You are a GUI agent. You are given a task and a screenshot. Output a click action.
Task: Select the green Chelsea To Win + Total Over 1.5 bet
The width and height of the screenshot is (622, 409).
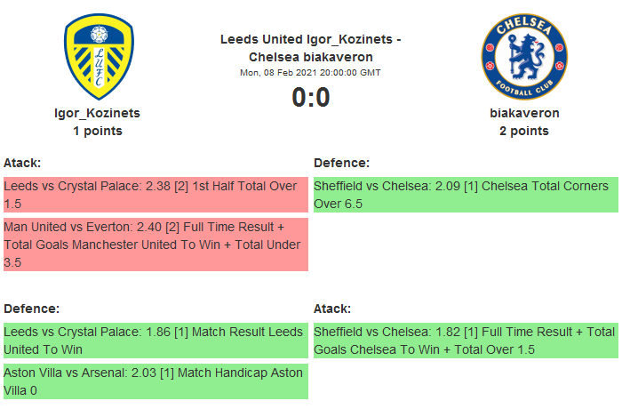point(466,340)
